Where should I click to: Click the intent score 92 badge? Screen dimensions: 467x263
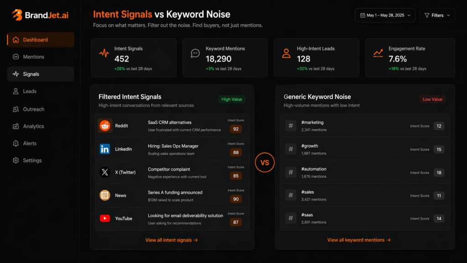(236, 129)
